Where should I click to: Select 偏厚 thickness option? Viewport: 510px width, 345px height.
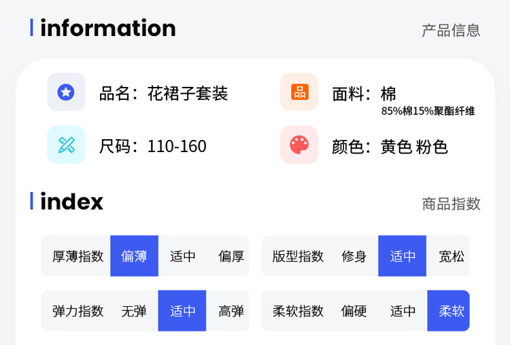[231, 256]
